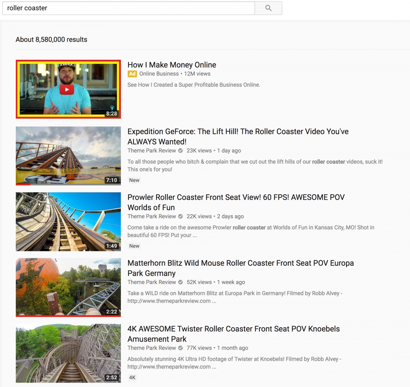Screen dimensions: 410x387
Task: Click '52K views • 1 week ago' text
Action: pyautogui.click(x=216, y=282)
